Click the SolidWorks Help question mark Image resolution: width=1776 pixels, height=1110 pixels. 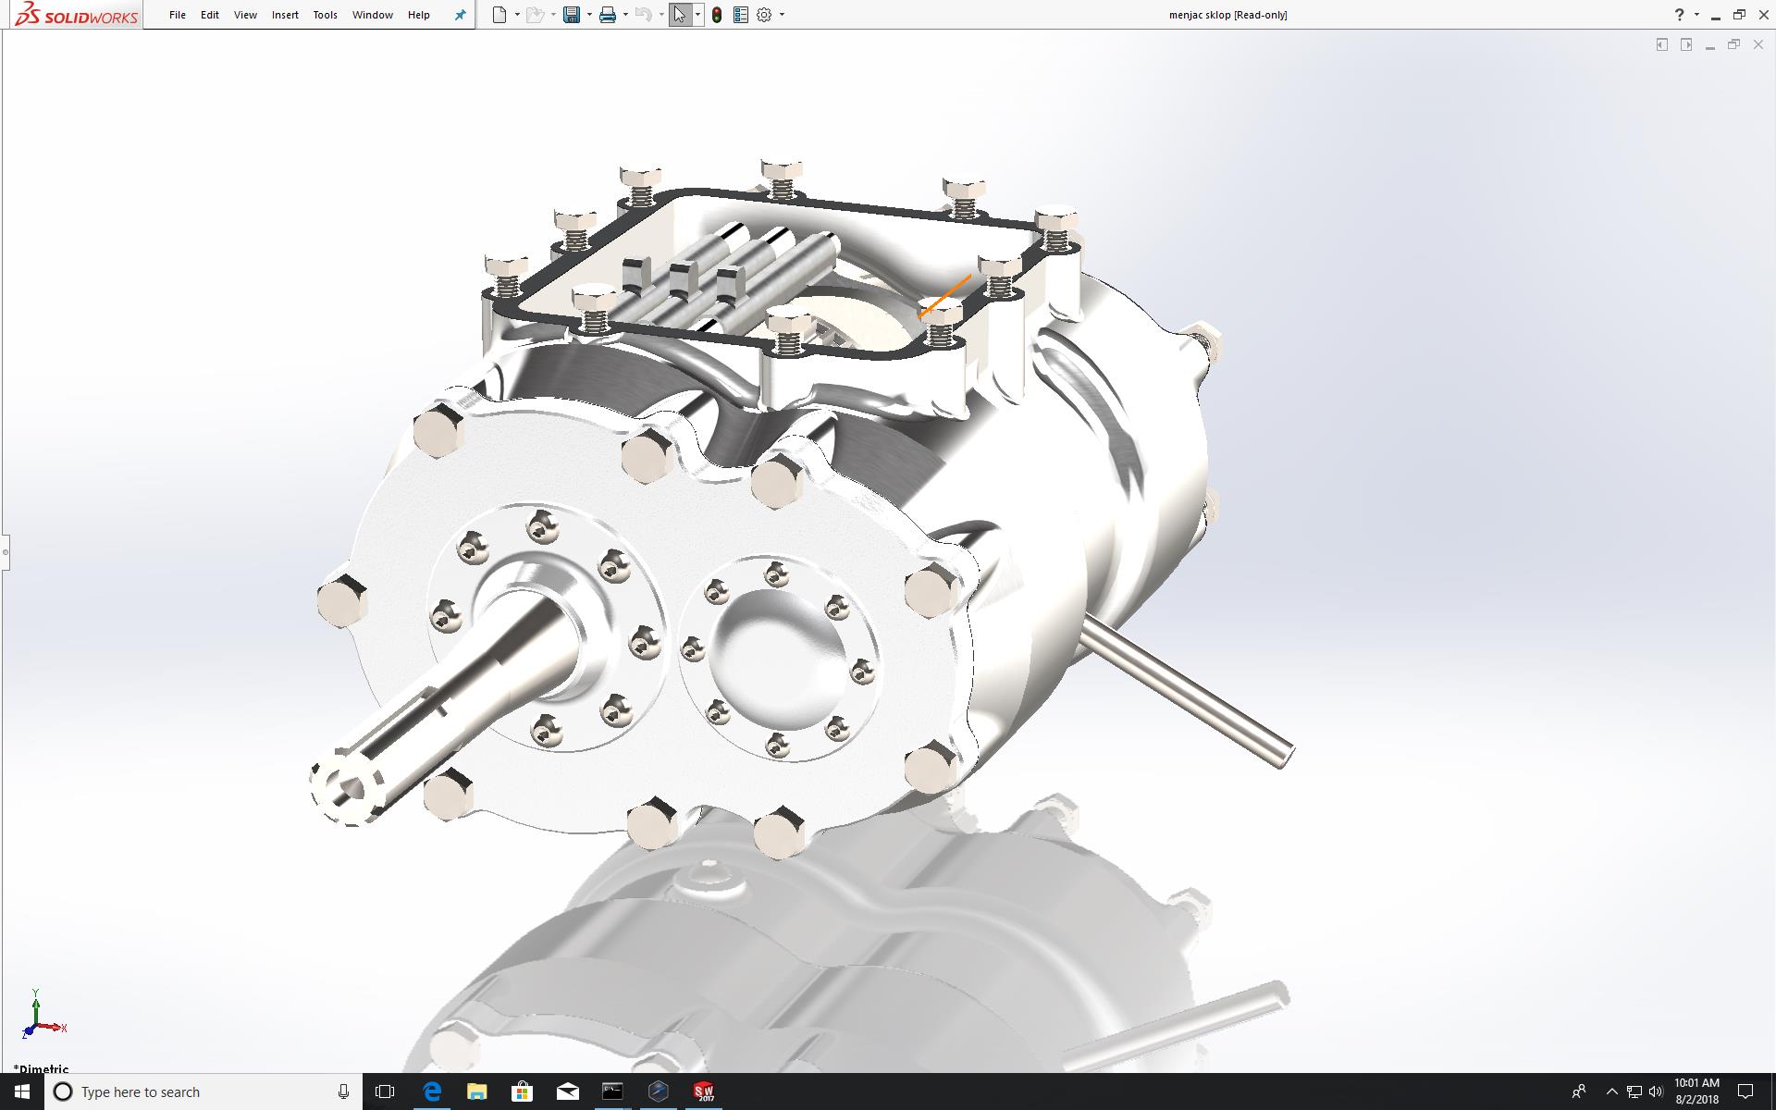(x=1679, y=15)
